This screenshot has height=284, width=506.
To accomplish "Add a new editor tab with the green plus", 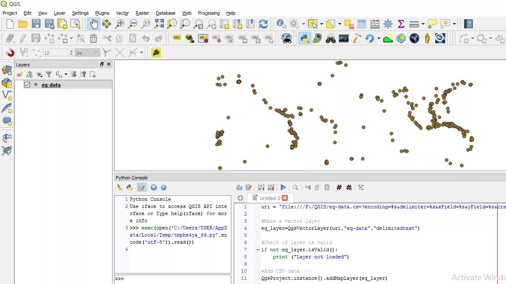I will 240,198.
